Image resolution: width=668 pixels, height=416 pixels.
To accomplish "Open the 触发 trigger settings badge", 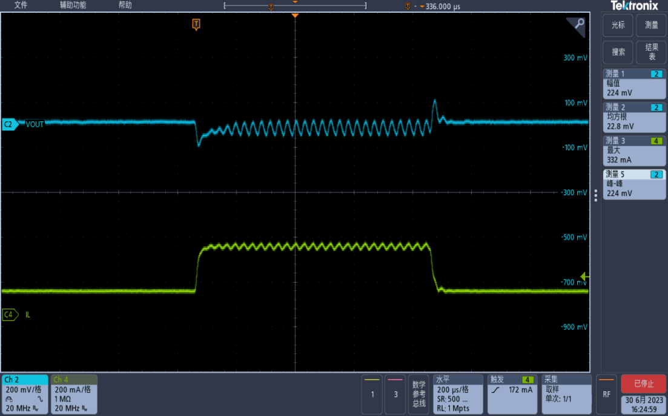I will coord(512,394).
